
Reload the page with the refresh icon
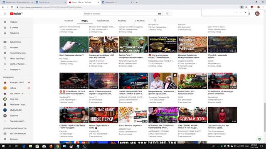(x=12, y=7)
